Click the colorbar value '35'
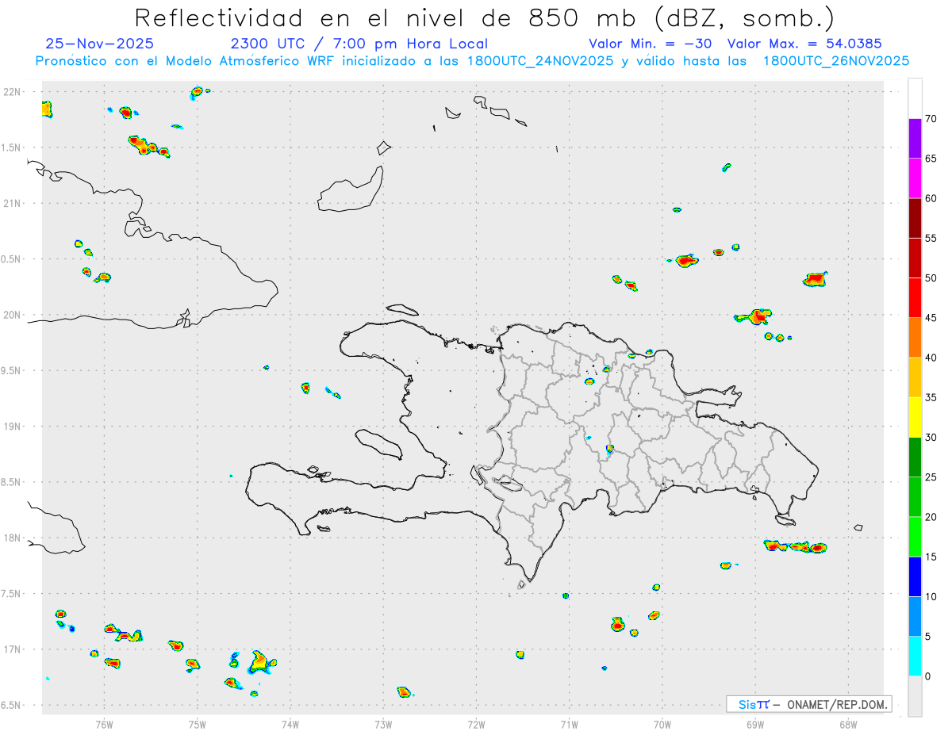Image resolution: width=952 pixels, height=735 pixels. click(931, 397)
